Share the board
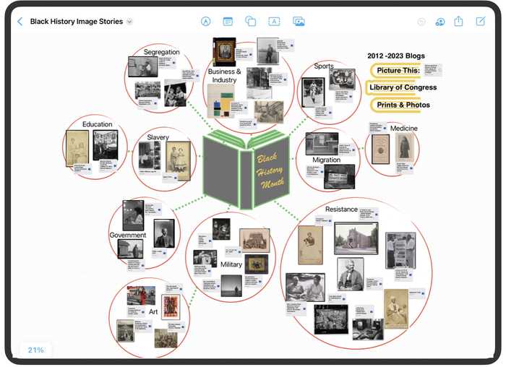This screenshot has width=506, height=367. pos(458,22)
